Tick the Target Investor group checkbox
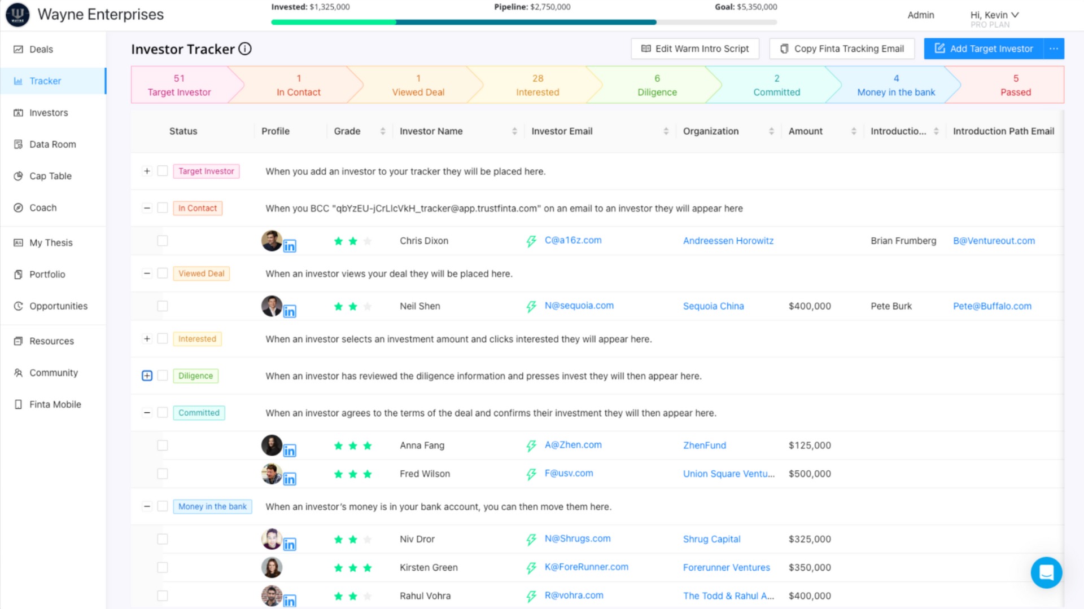The image size is (1084, 609). click(163, 171)
